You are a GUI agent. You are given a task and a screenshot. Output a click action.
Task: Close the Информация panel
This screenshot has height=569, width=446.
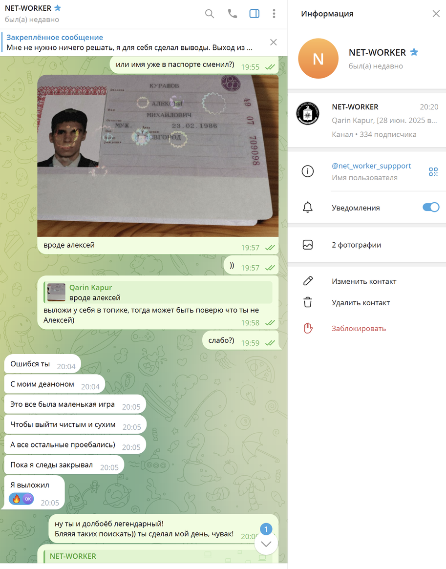tap(436, 14)
